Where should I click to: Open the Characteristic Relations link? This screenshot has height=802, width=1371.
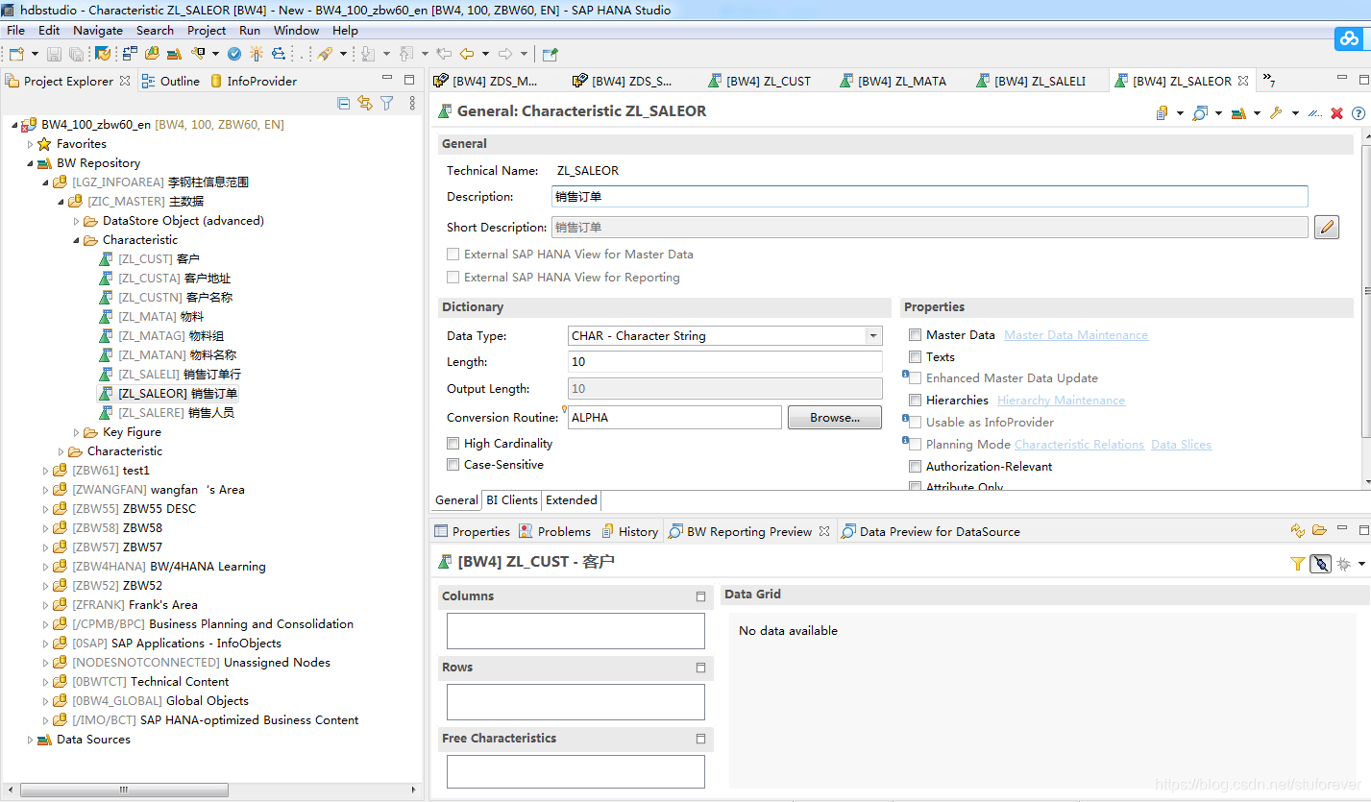1079,444
